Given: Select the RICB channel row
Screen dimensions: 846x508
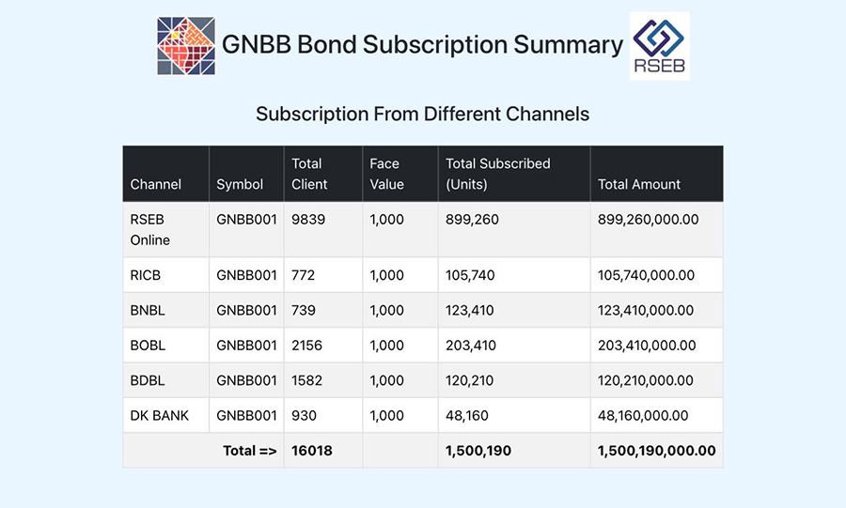Looking at the screenshot, I should pos(423,275).
